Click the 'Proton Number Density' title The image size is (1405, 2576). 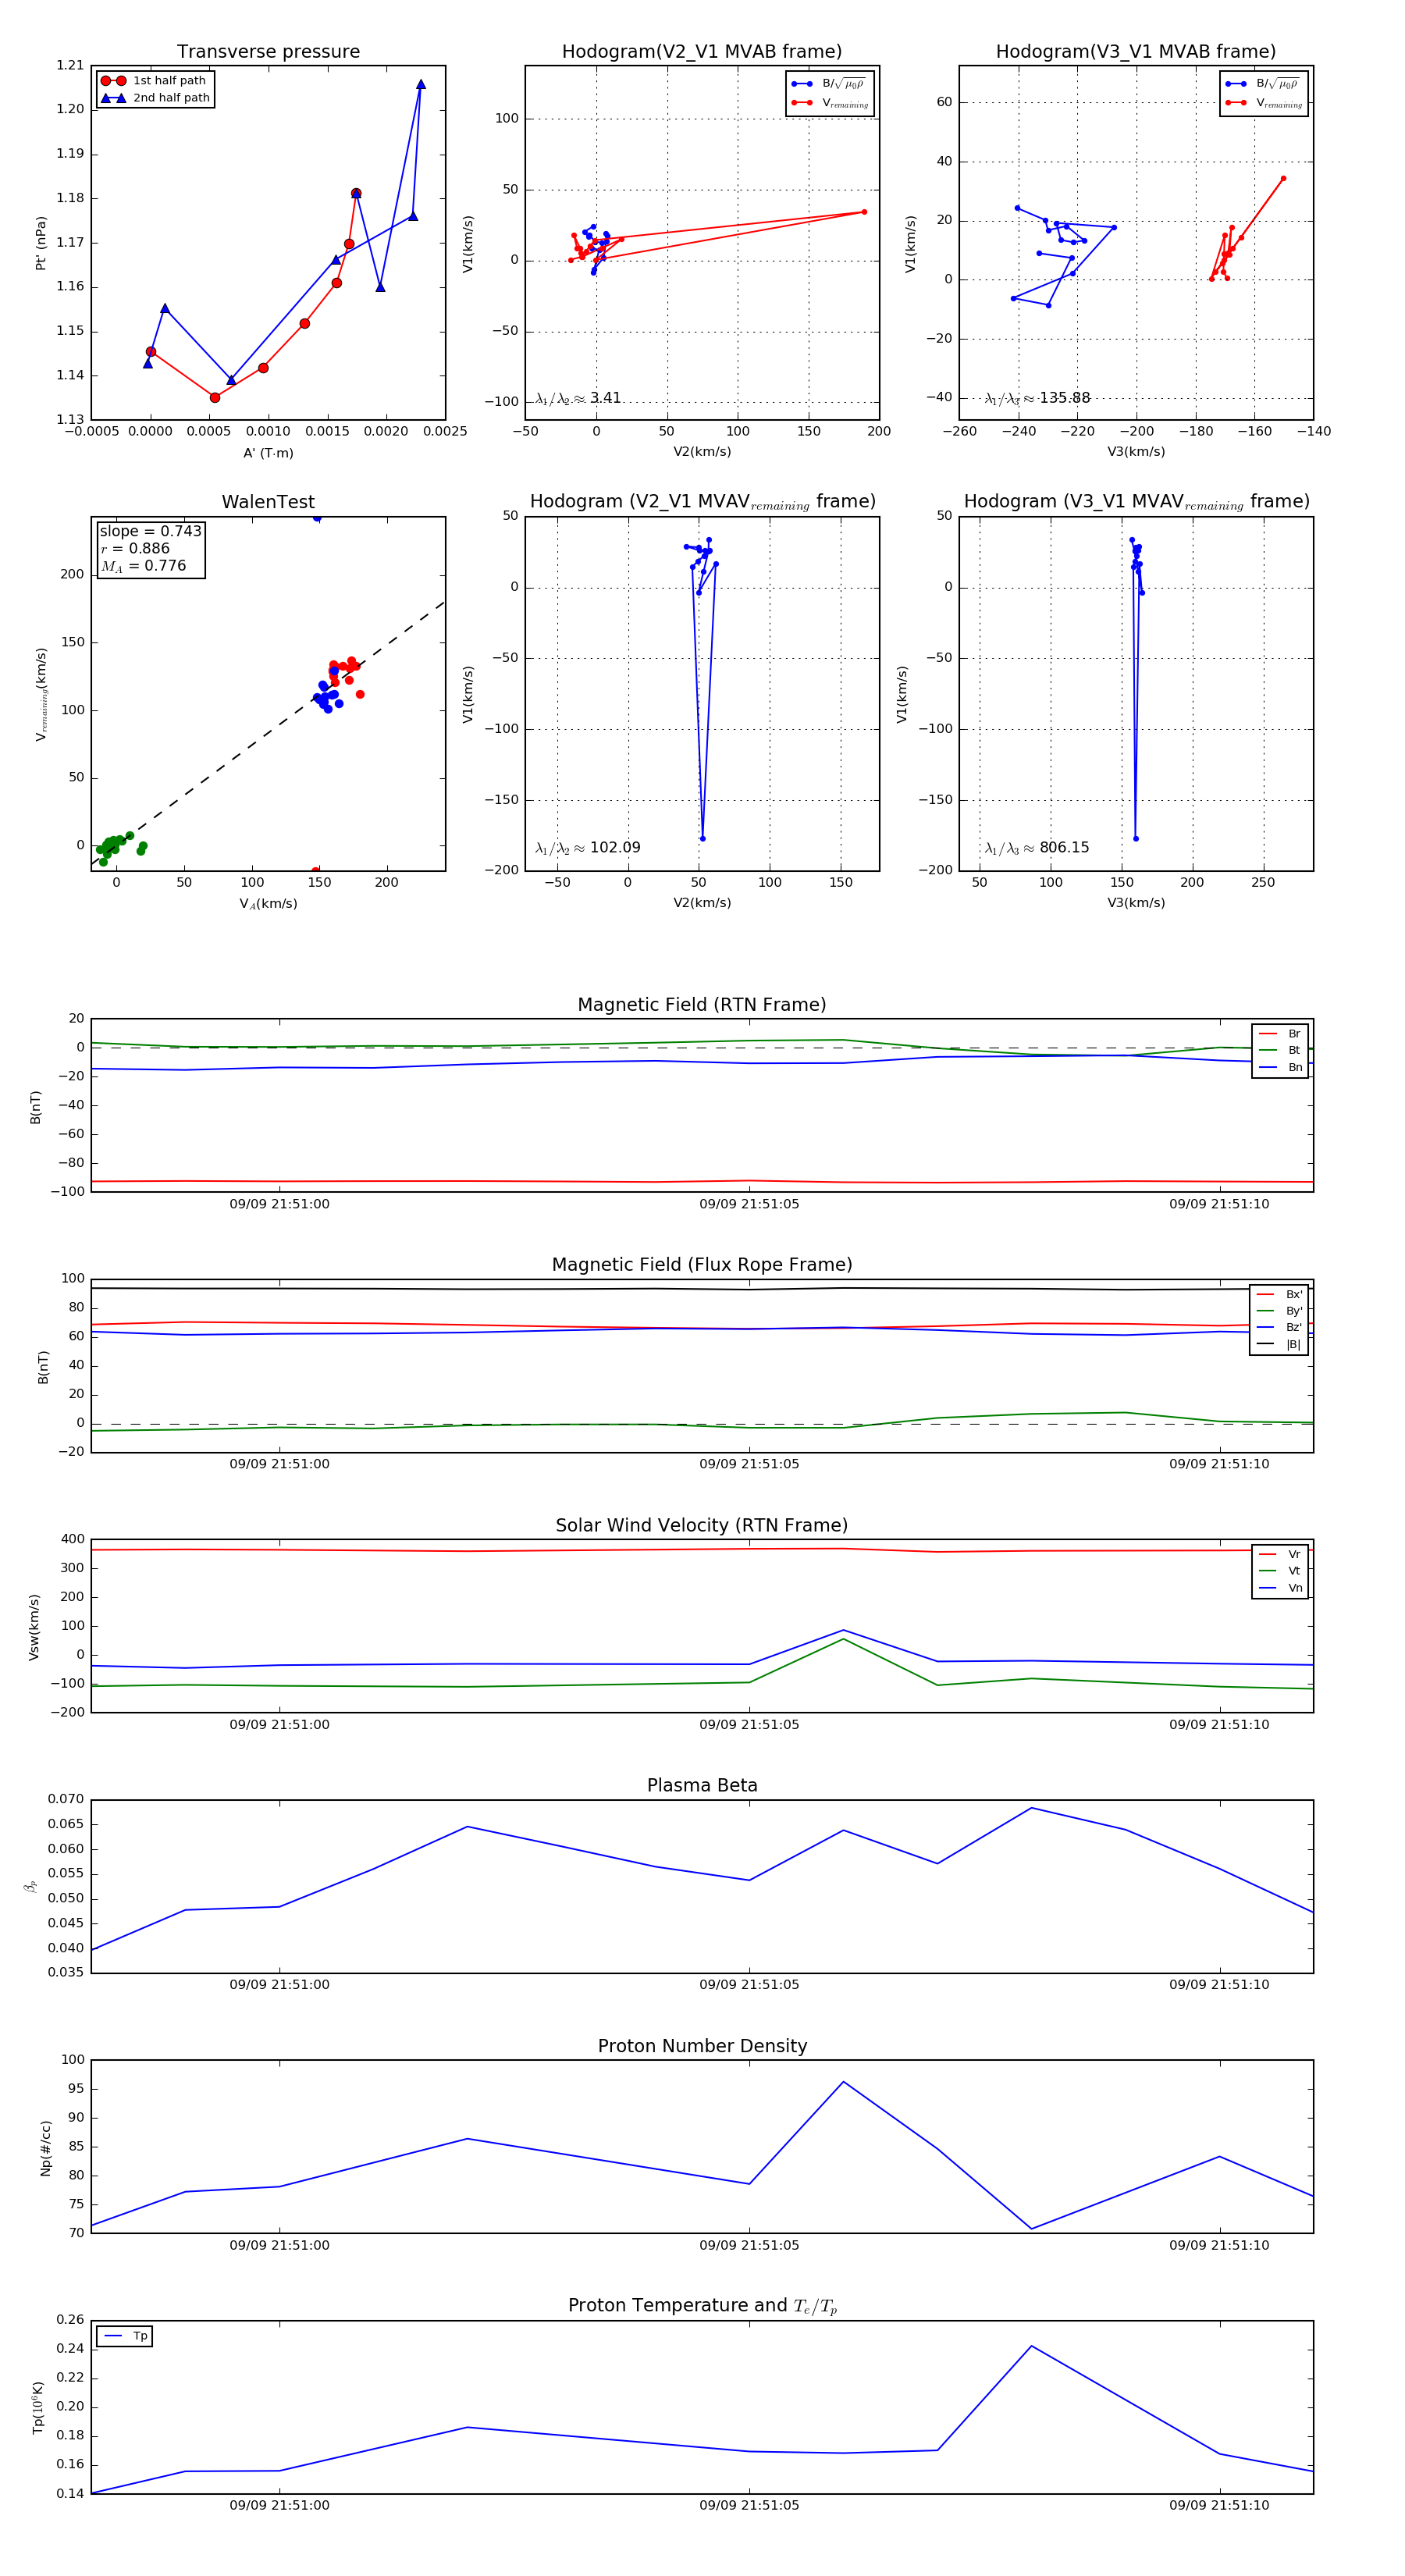click(x=702, y=2046)
